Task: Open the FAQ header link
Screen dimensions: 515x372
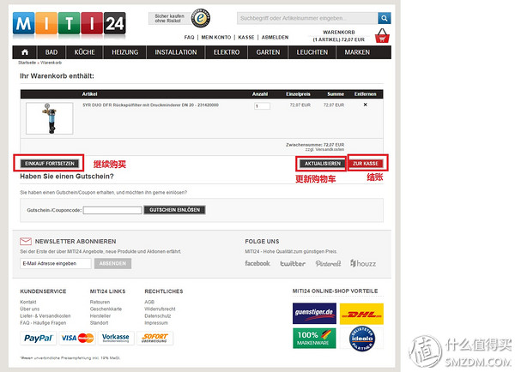Action: (189, 38)
